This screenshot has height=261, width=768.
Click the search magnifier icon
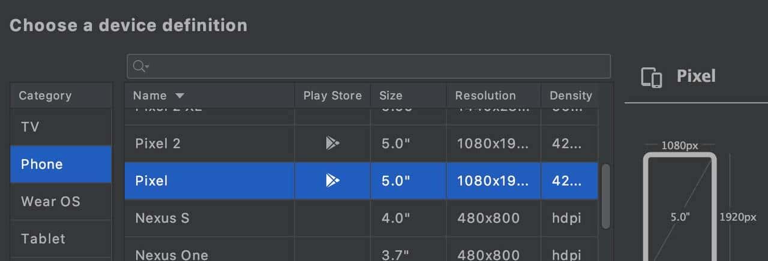coord(139,66)
